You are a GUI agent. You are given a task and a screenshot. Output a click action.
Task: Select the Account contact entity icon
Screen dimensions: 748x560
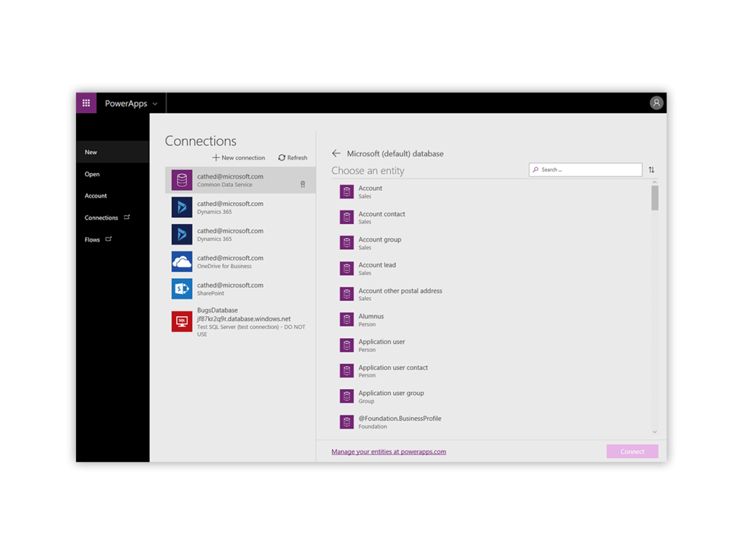point(347,218)
